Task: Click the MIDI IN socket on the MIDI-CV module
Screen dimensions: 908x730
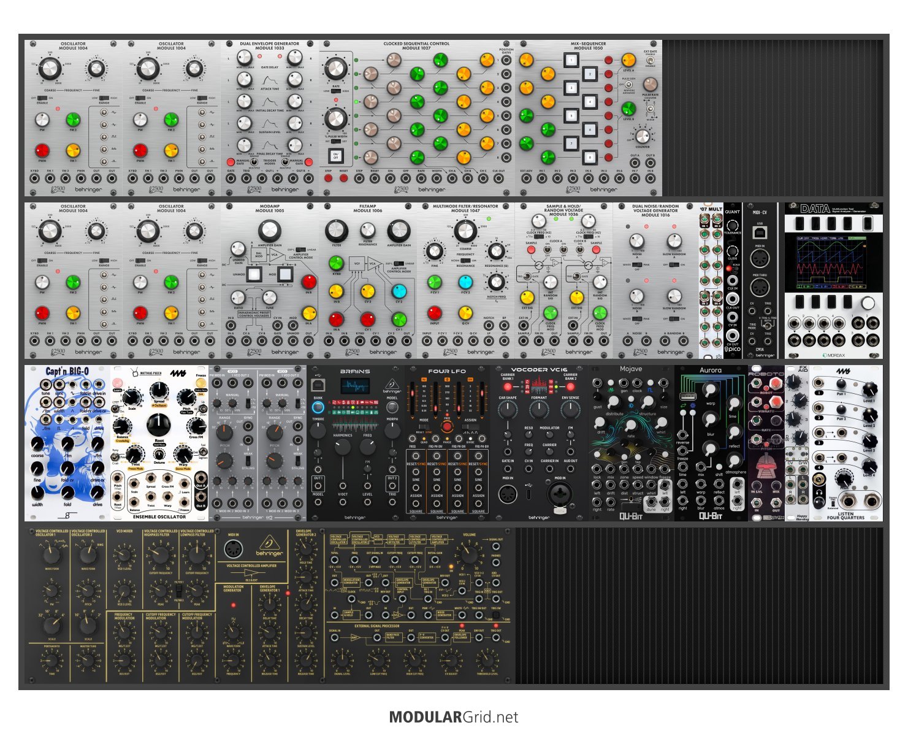Action: [x=760, y=258]
